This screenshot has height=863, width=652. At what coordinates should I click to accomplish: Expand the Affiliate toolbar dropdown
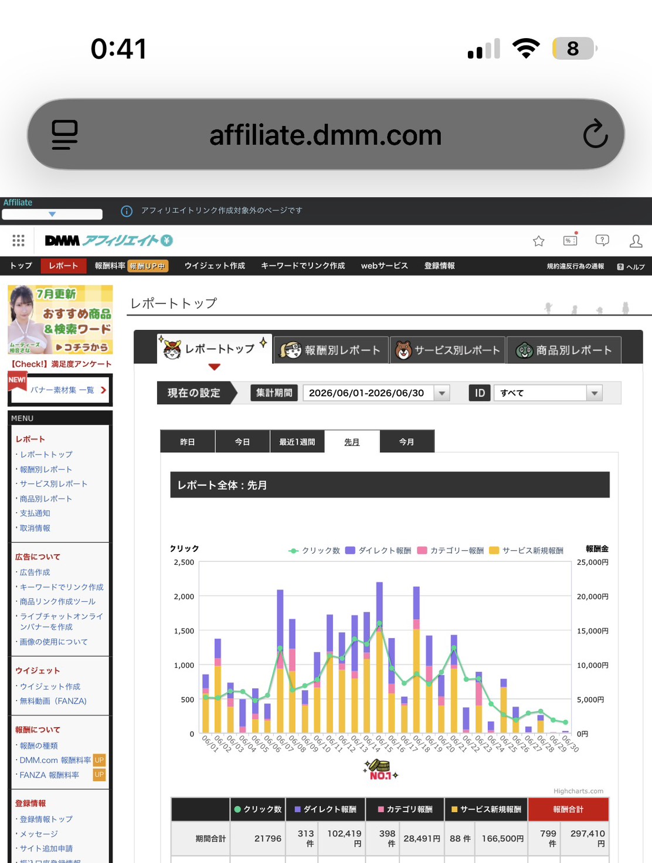tap(52, 214)
